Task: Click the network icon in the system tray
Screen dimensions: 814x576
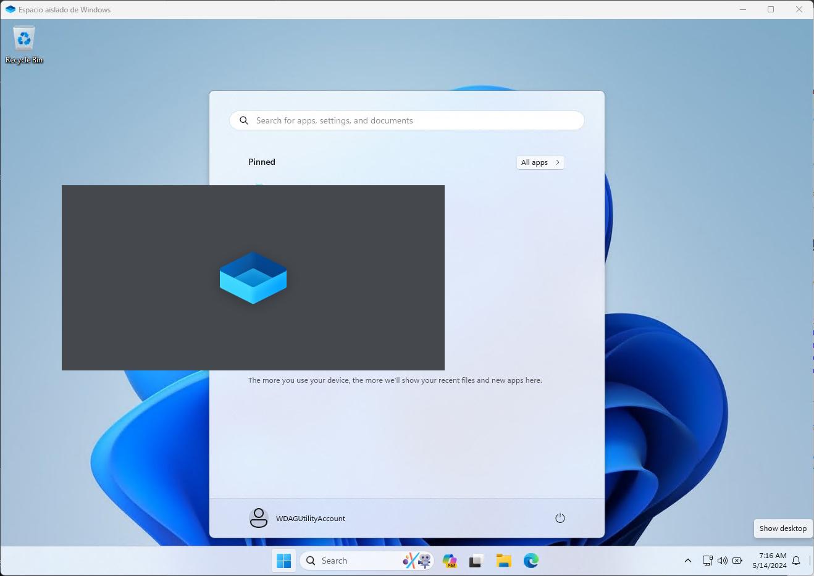Action: pyautogui.click(x=708, y=561)
